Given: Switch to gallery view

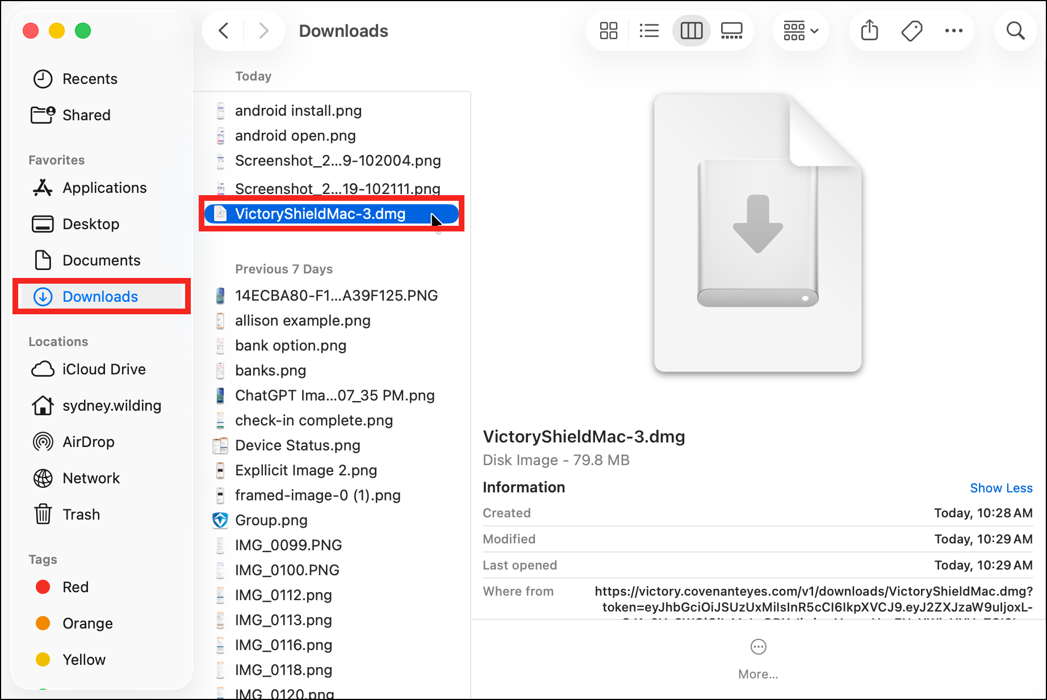Looking at the screenshot, I should (731, 31).
